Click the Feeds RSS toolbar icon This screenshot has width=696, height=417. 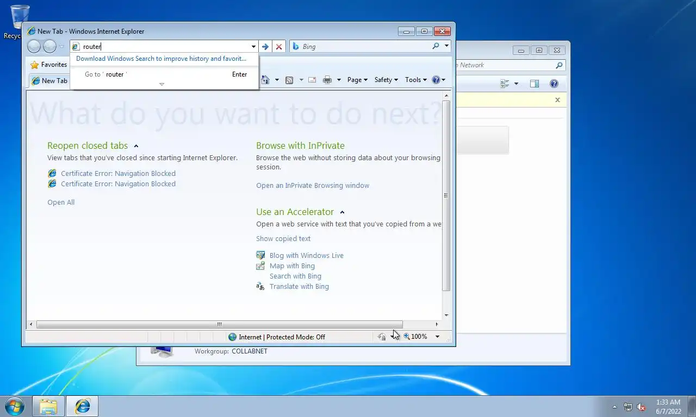[289, 80]
